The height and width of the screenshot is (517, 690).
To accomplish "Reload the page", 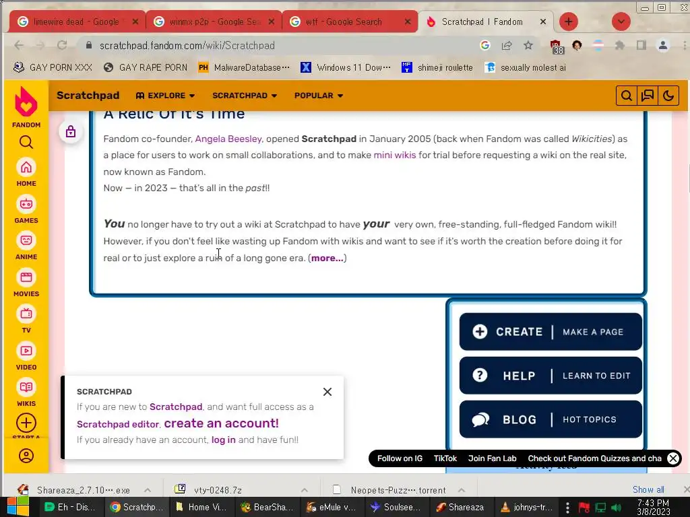I will (62, 45).
